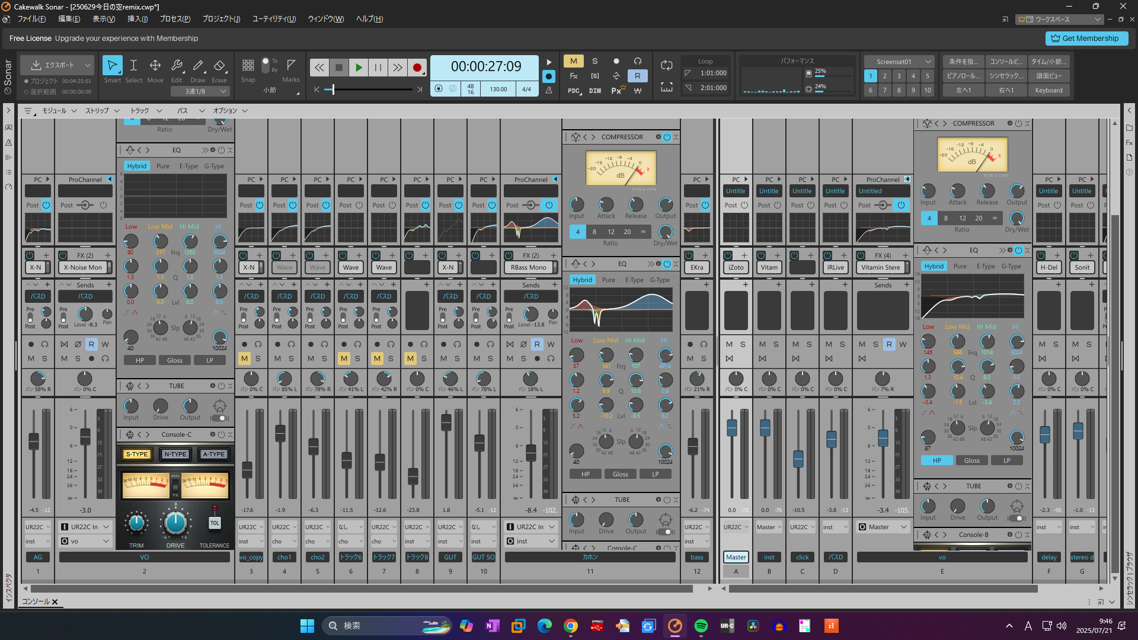Viewport: 1138px width, 640px height.
Task: Select screenset number 5
Action: 927,76
